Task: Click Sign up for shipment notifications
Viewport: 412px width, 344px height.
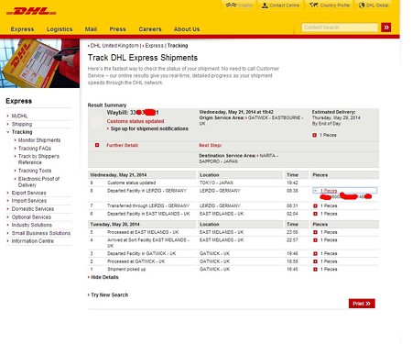Action: [x=149, y=128]
